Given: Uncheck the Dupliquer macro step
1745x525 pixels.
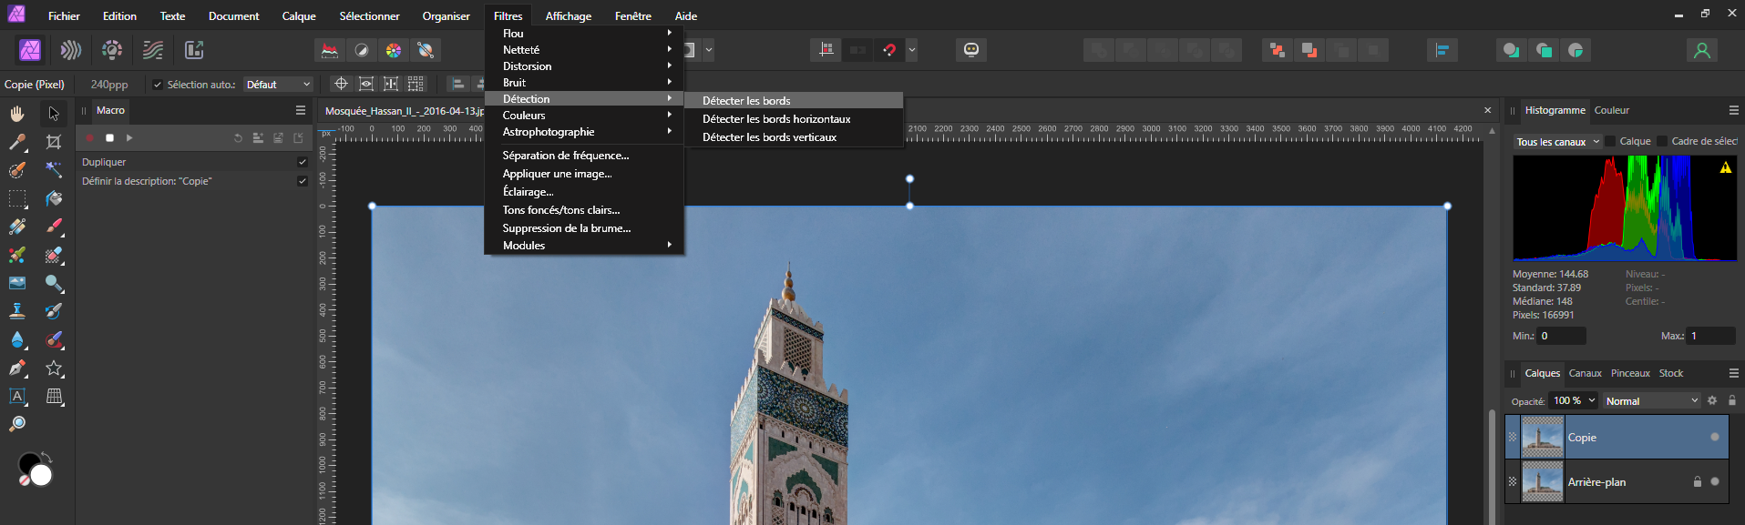Looking at the screenshot, I should tap(303, 162).
